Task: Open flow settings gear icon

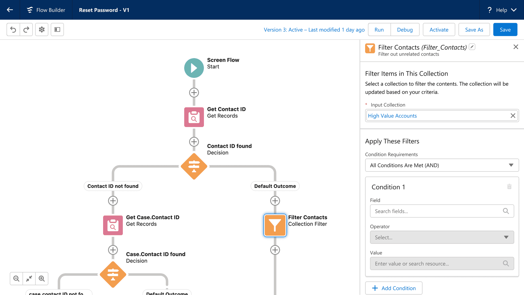Action: tap(42, 30)
